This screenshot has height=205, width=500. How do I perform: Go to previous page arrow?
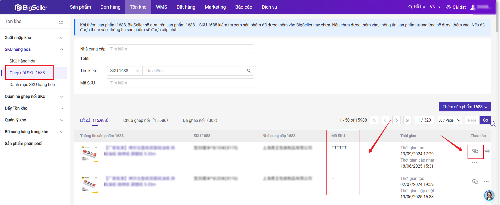coord(385,120)
